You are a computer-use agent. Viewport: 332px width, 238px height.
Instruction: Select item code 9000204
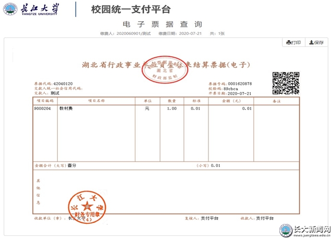[43, 108]
